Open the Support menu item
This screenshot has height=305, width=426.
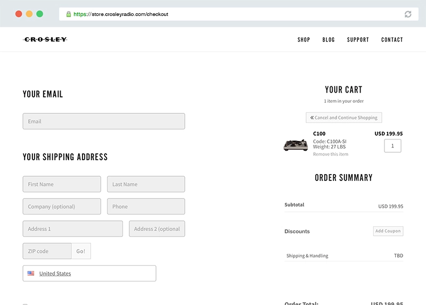[358, 40]
